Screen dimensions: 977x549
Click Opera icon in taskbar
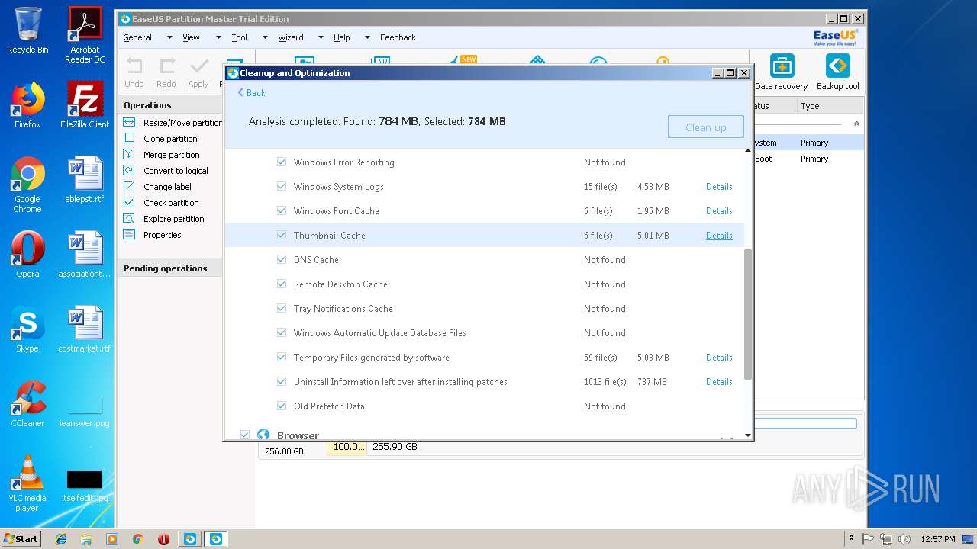(x=163, y=539)
